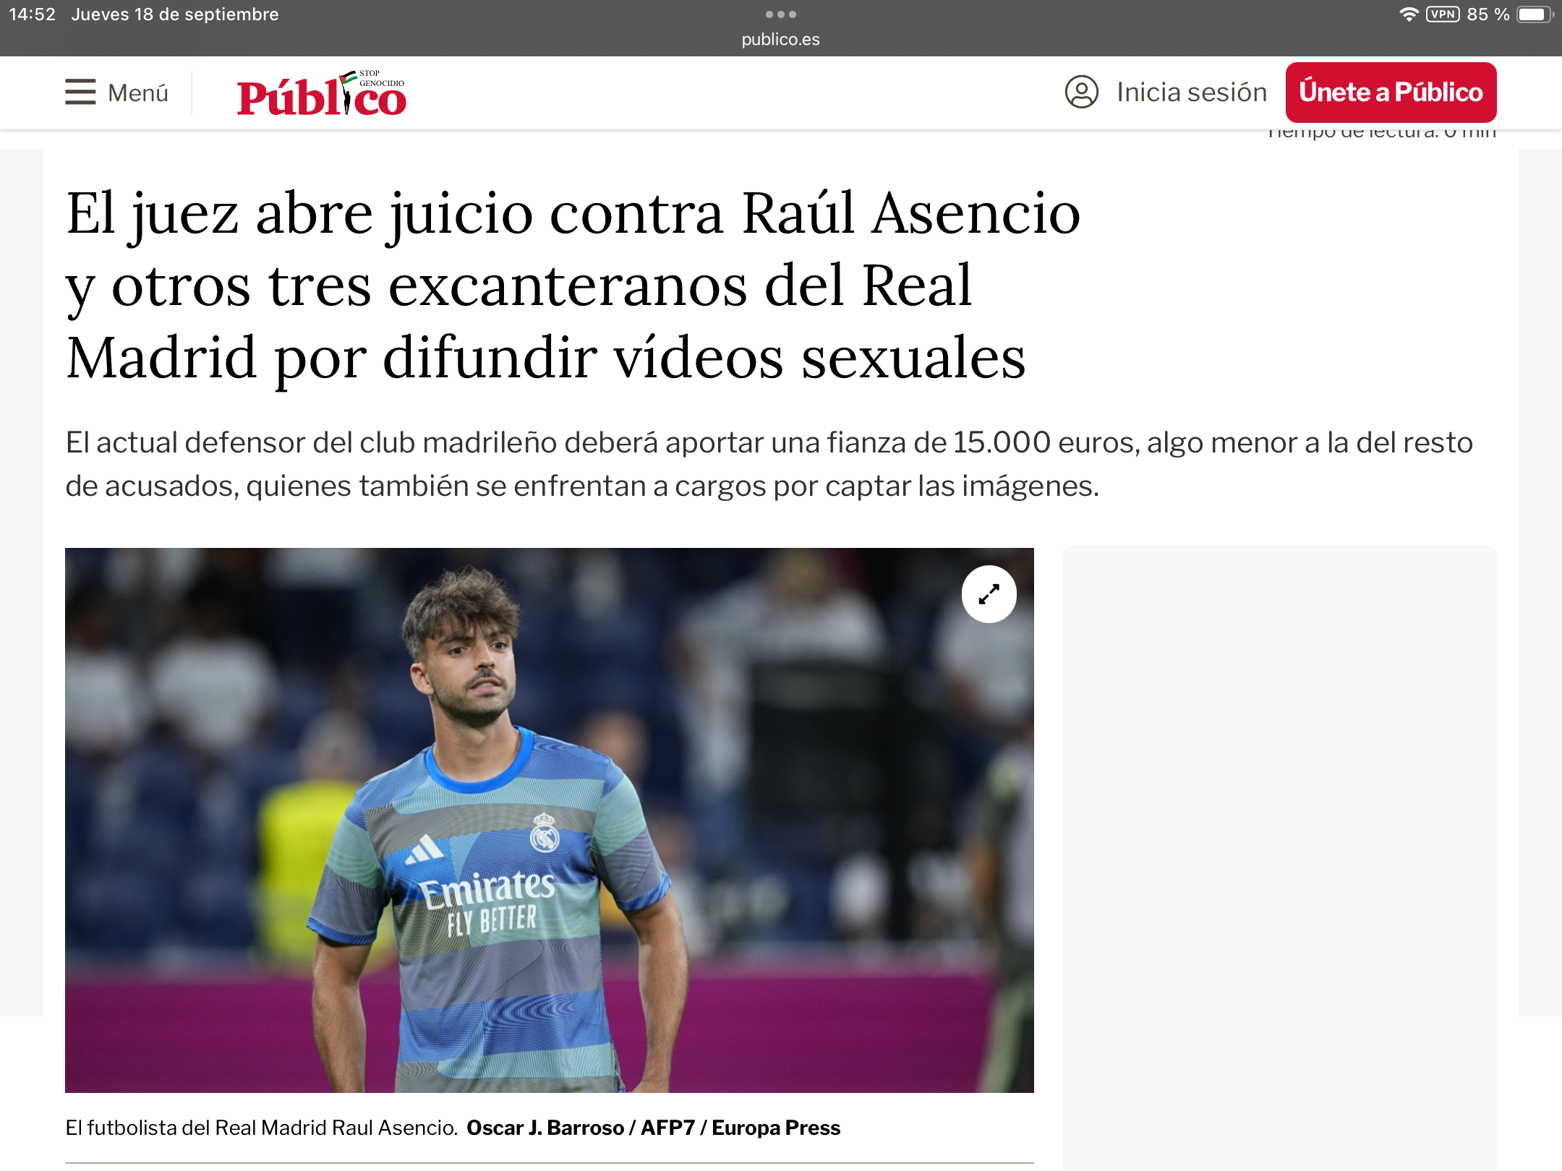This screenshot has height=1171, width=1562.
Task: Click the empty ad panel beside photo
Action: 1279,857
